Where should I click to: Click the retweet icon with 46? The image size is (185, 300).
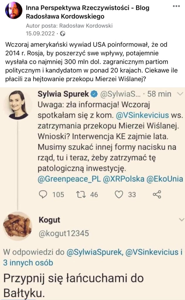coord(80,194)
